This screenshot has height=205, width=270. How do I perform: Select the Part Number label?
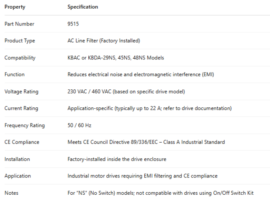[19, 24]
